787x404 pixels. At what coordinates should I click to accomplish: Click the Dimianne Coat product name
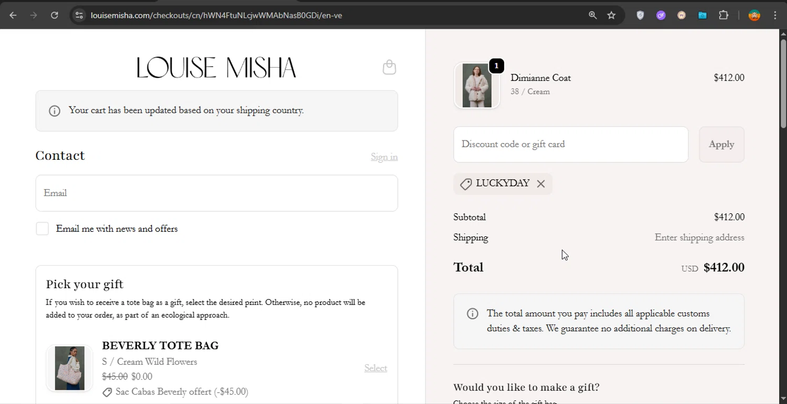pos(540,78)
